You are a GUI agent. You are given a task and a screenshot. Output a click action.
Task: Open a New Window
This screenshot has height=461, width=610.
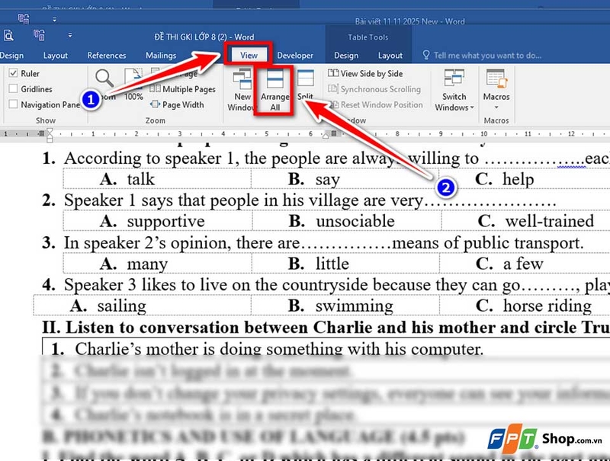[x=242, y=90]
